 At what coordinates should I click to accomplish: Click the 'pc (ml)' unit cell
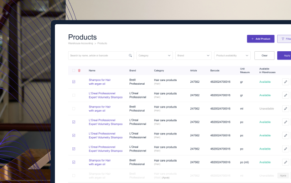click(x=244, y=162)
